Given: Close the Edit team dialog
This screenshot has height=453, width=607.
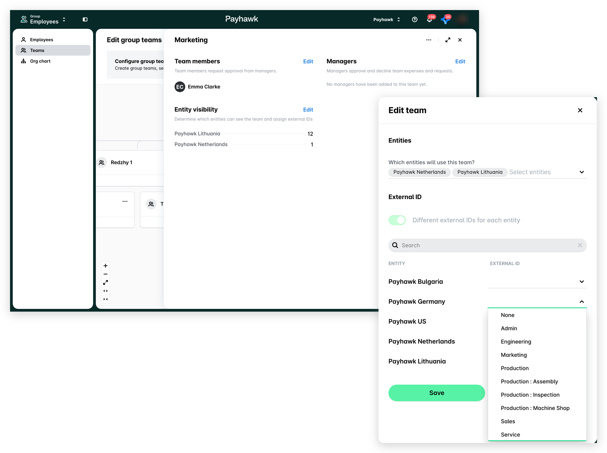Looking at the screenshot, I should point(580,110).
